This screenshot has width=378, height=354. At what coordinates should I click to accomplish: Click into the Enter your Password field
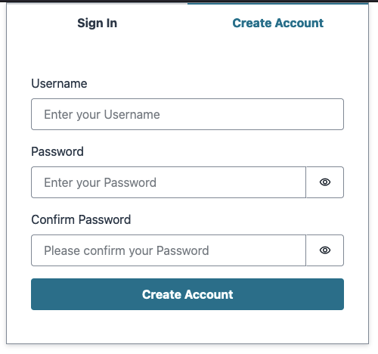point(169,182)
